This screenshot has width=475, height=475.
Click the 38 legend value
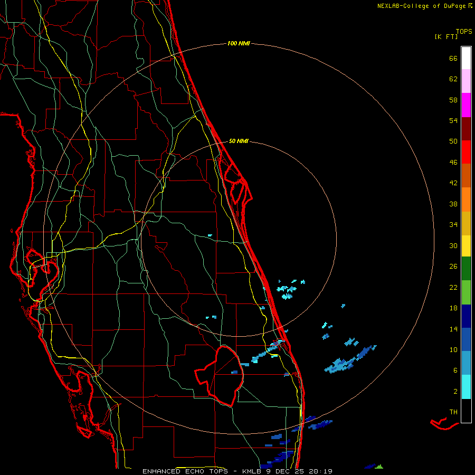pos(453,204)
